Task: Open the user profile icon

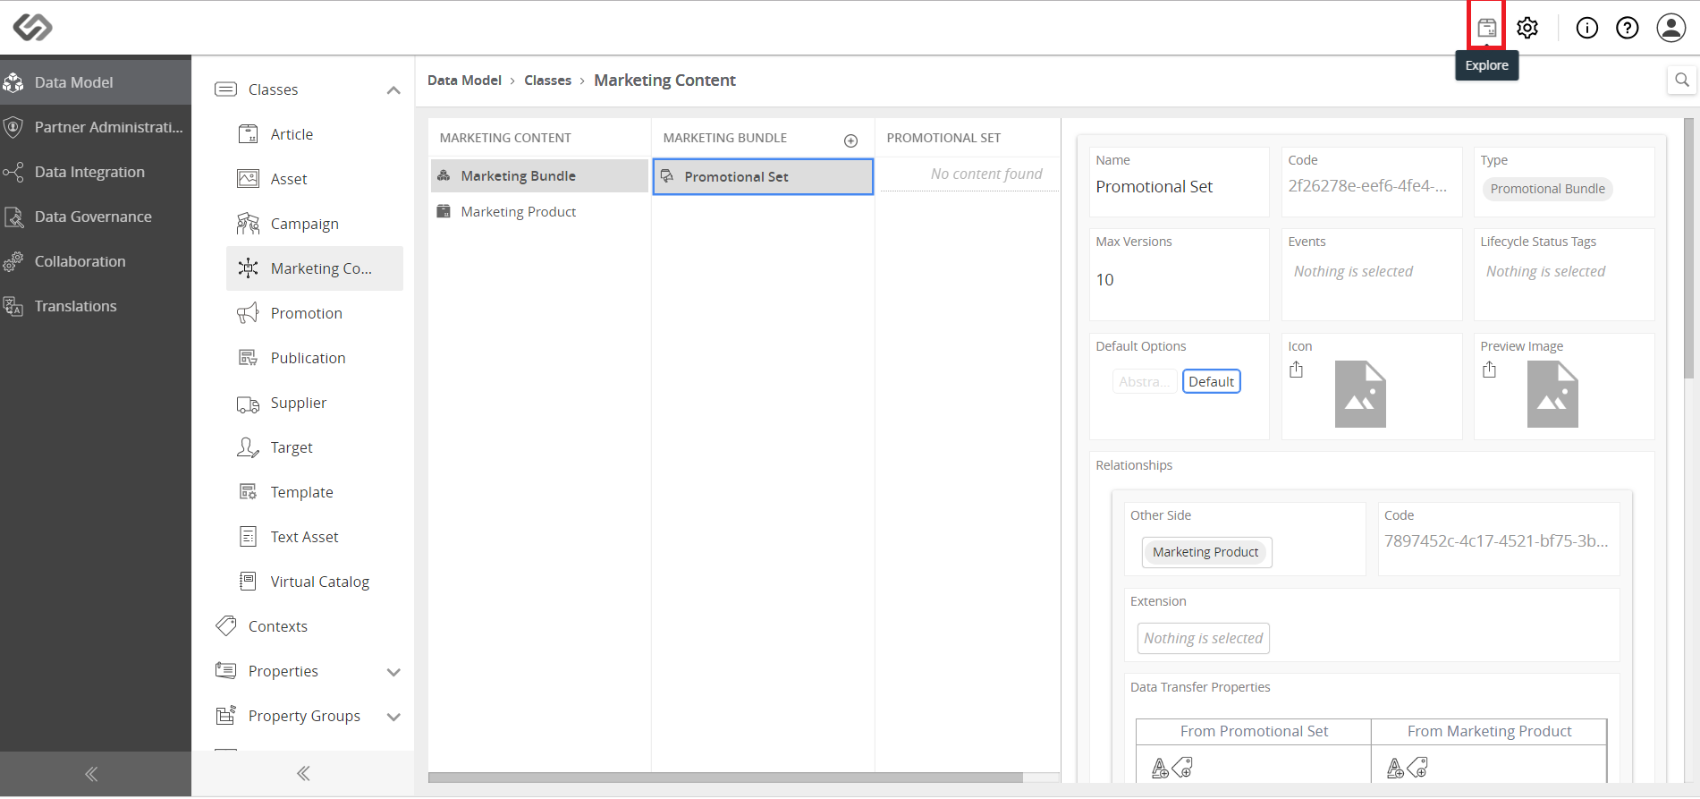Action: 1671,28
